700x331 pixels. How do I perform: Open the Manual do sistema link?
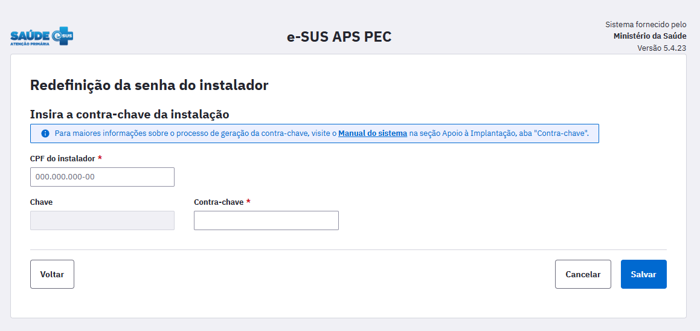[x=372, y=133]
